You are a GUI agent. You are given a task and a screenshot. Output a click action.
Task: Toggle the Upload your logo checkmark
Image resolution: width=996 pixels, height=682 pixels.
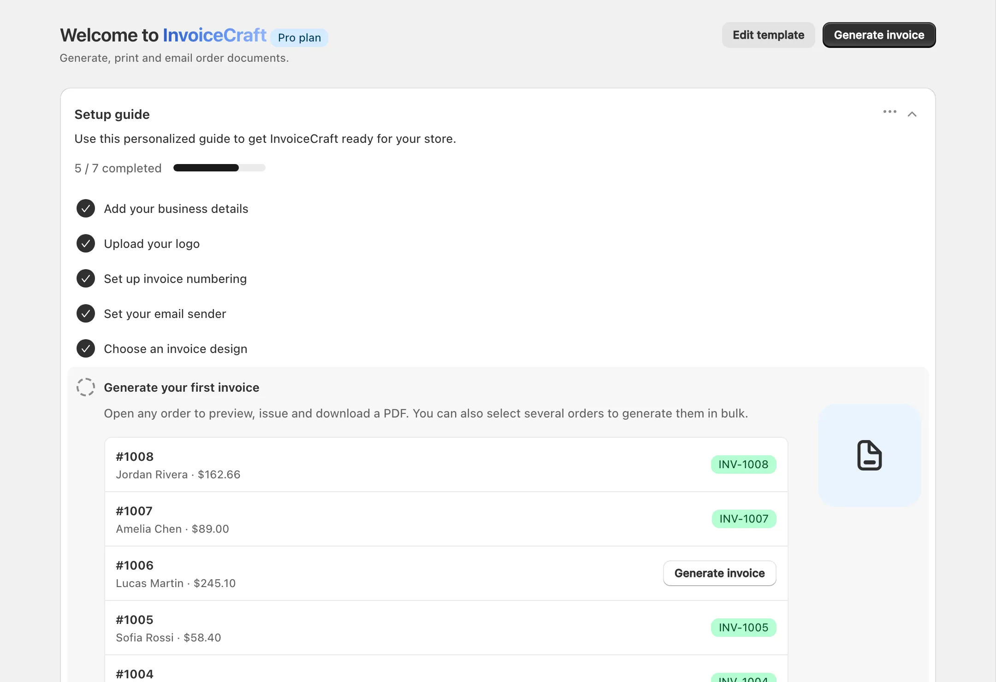[86, 244]
